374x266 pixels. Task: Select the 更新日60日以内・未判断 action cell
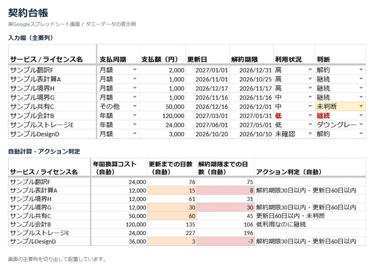(310, 216)
